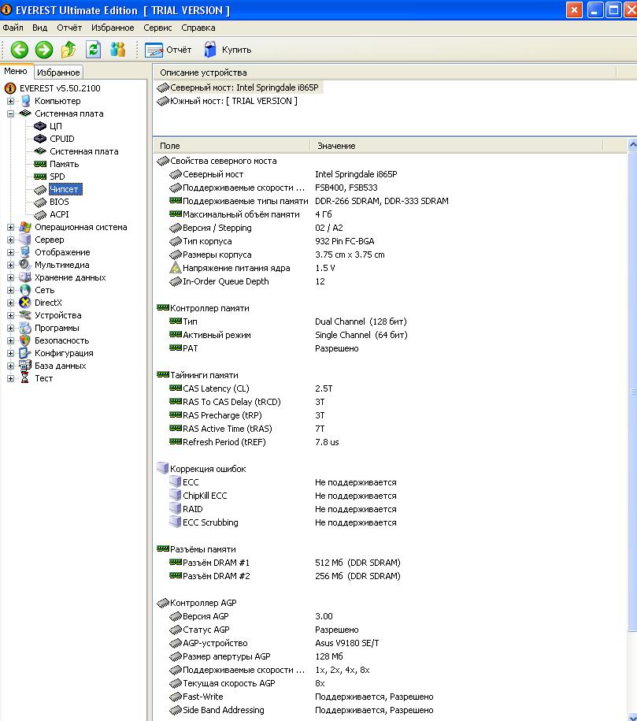Switch to the Меню tab
The image size is (637, 721).
[x=16, y=71]
